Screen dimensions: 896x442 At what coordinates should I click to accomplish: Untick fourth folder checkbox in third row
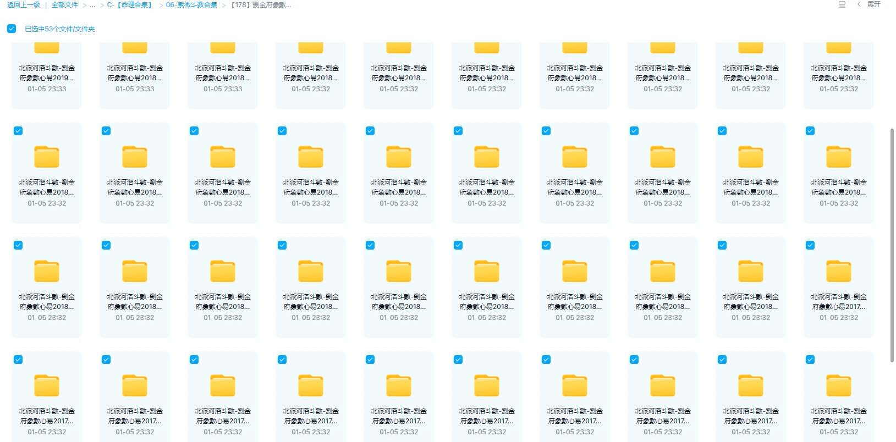282,245
